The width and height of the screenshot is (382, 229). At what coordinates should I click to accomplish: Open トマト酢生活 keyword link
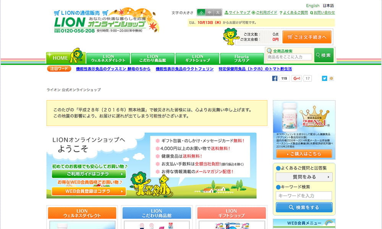click(255, 69)
